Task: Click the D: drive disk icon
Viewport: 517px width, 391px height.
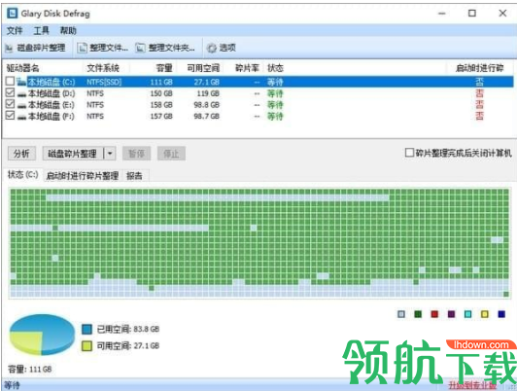Action: click(x=21, y=94)
